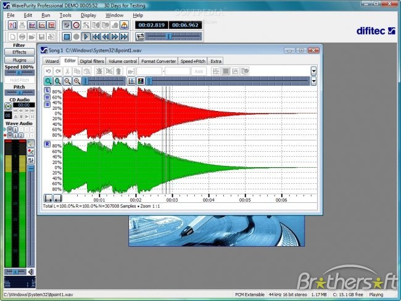Click the mixer sliders icon beside level meter
The width and height of the screenshot is (401, 301).
[x=31, y=160]
